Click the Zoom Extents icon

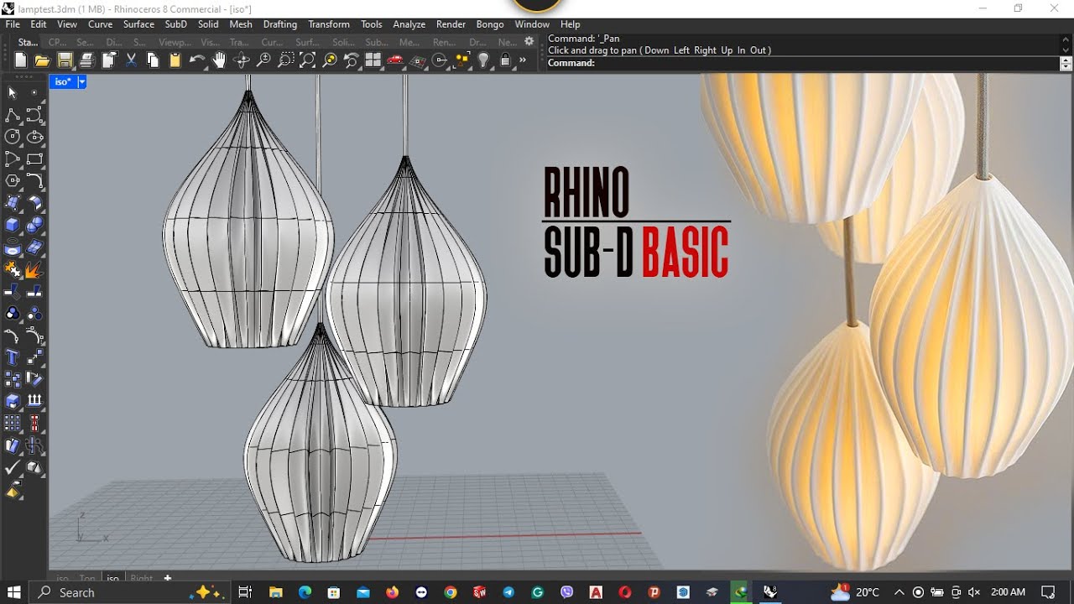click(307, 60)
